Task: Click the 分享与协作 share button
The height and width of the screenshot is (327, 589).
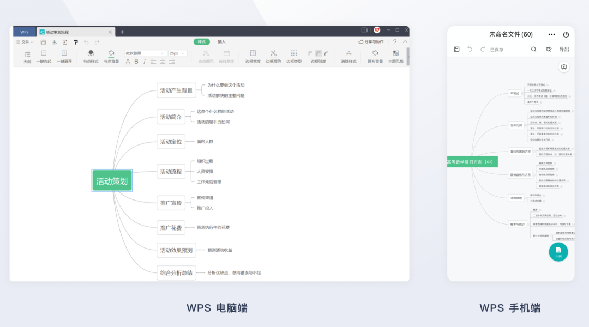Action: coord(371,42)
